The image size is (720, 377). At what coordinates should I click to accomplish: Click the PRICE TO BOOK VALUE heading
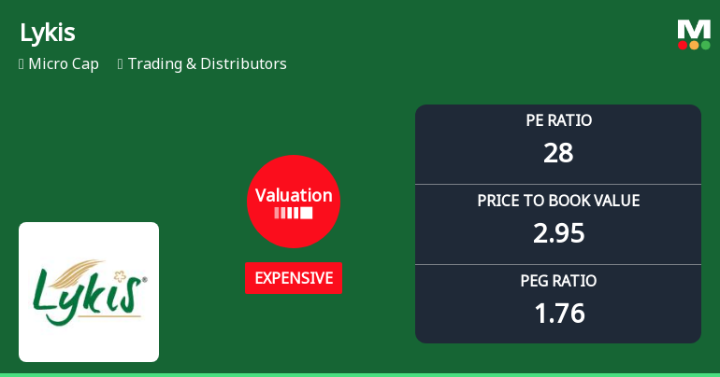[558, 201]
